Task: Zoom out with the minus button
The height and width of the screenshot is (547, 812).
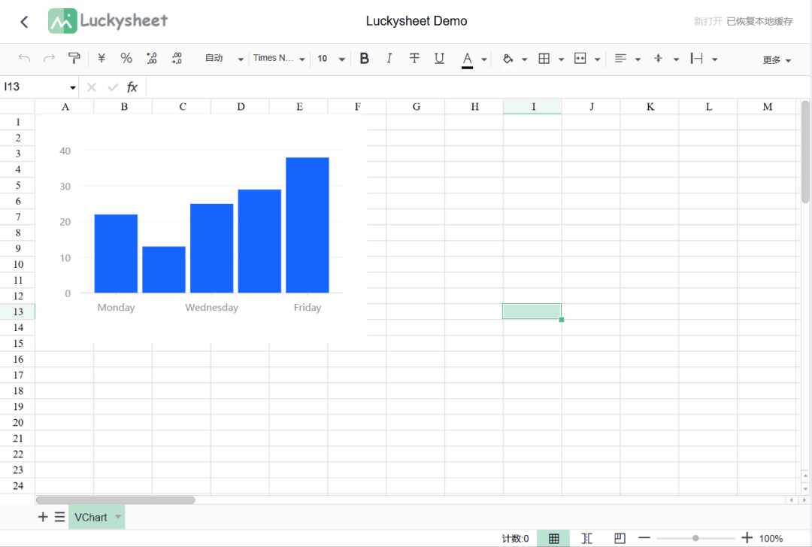Action: (x=644, y=538)
